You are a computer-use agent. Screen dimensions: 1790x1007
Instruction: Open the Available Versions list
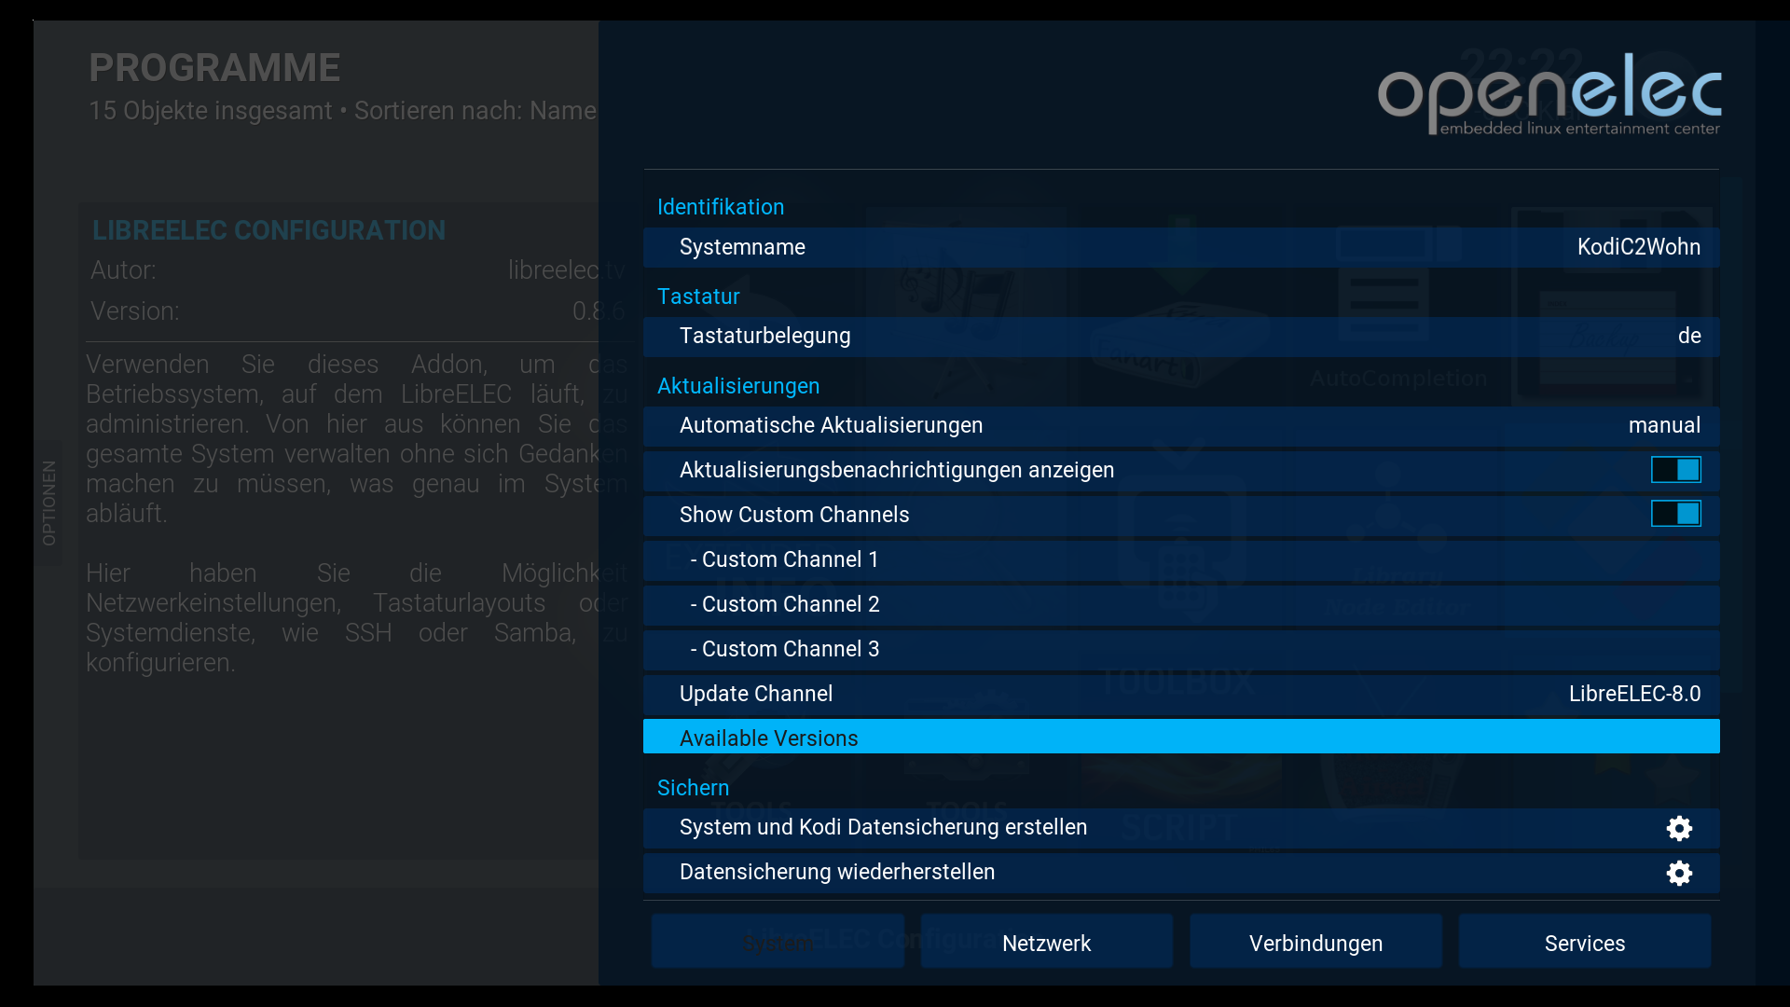[x=1181, y=737]
